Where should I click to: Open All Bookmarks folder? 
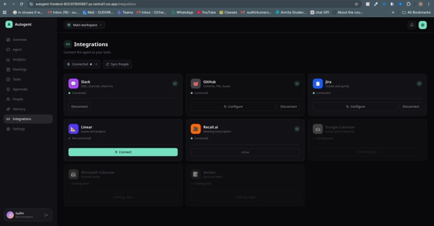click(416, 12)
